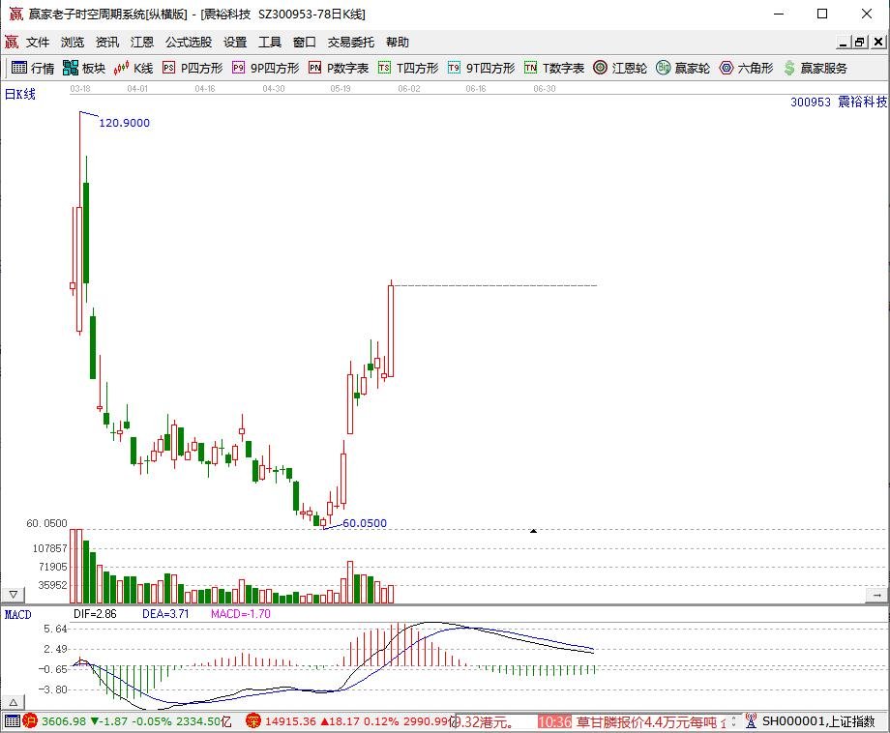Screen dimensions: 890x733
Task: Click the 300953 震裕科技 stock title
Action: [x=839, y=103]
